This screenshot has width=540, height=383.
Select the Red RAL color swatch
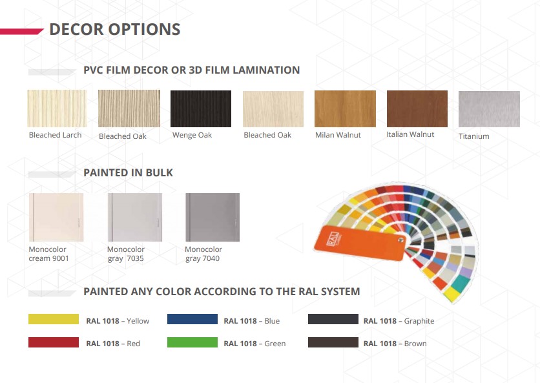(x=54, y=342)
